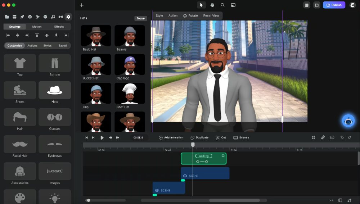Screen dimensions: 360x204
Task: Open the rocket icon panel
Action: [22, 17]
